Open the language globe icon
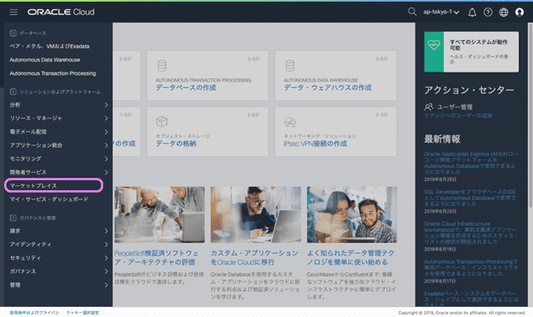Viewport: 533px width, 317px height. (504, 13)
